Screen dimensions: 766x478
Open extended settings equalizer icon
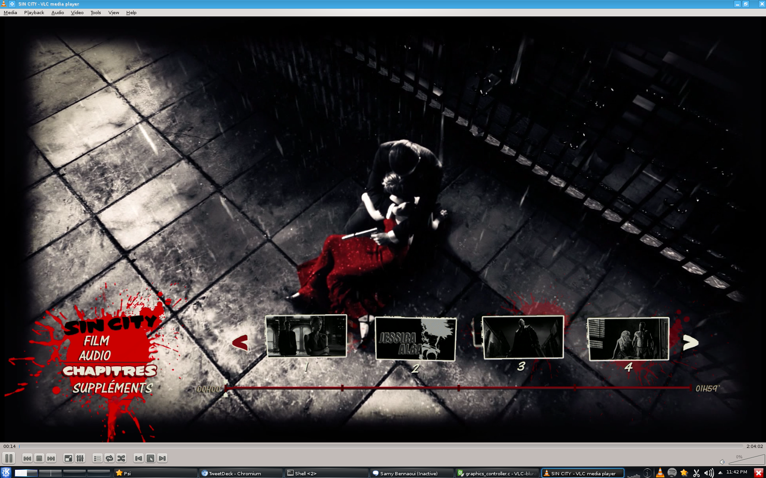80,458
